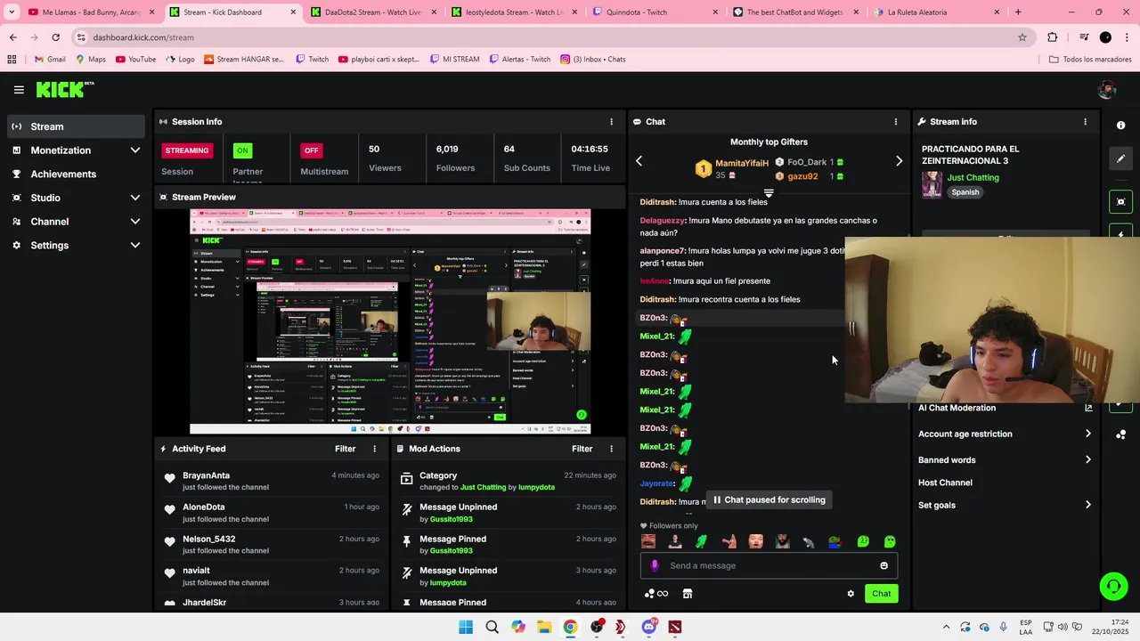
Task: Open Windows Start menu on taskbar
Action: coord(466,627)
